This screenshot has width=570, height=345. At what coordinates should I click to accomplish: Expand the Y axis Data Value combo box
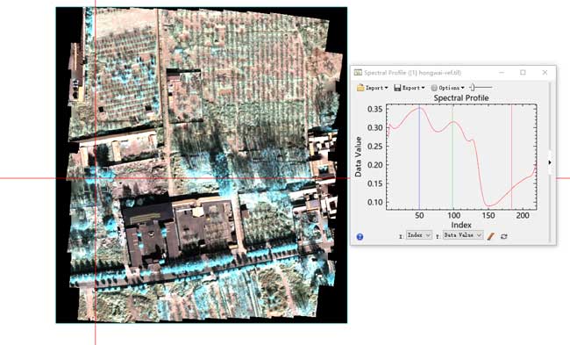[463, 235]
